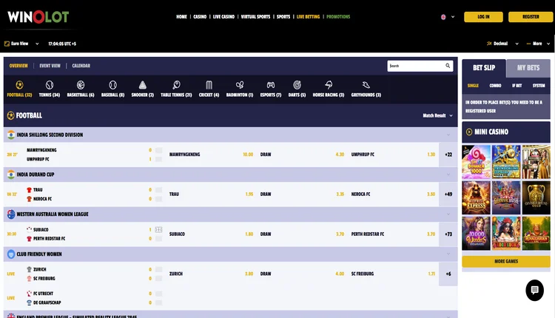Open +73 more markets for Subiaco match
The width and height of the screenshot is (555, 318).
(x=448, y=234)
